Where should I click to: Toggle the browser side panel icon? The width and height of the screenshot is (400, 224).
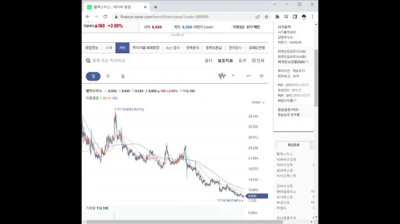[294, 17]
